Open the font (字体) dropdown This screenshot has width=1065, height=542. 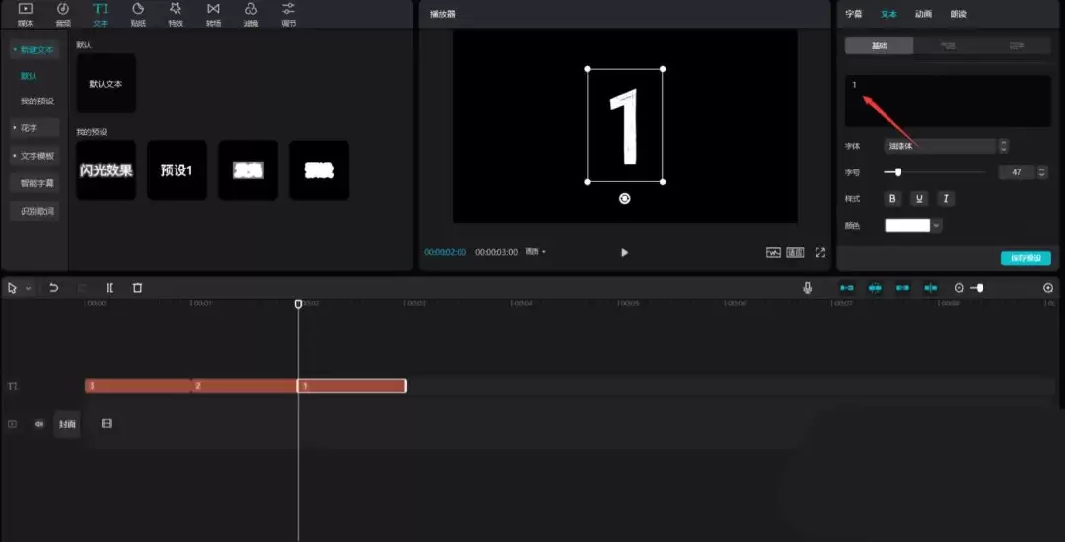(x=941, y=146)
